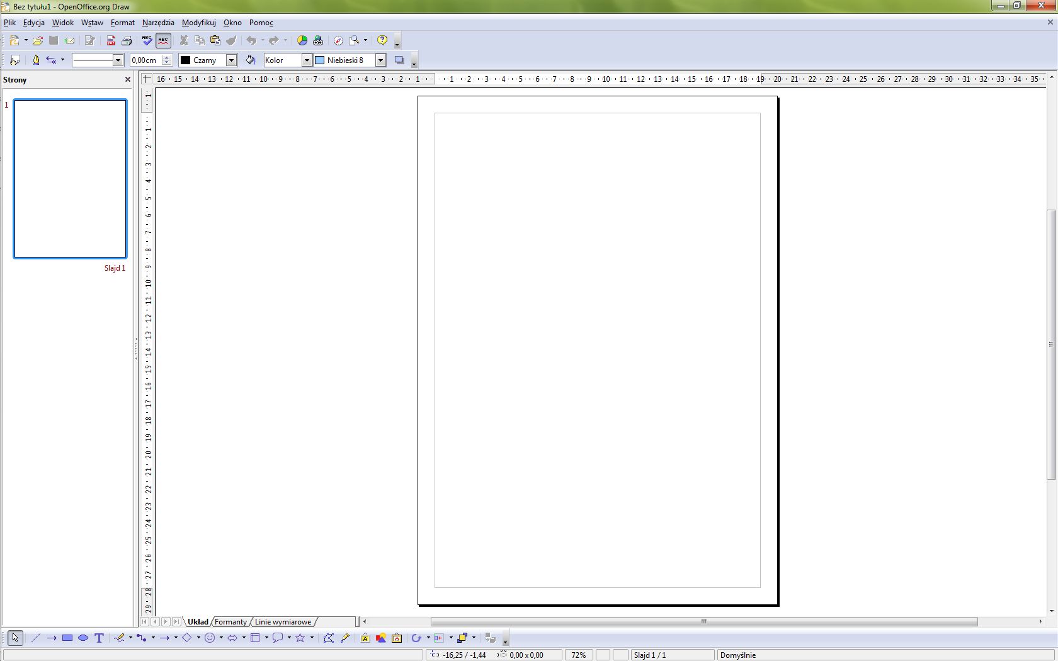Select the Slajd 1 page thumbnail

pyautogui.click(x=70, y=179)
